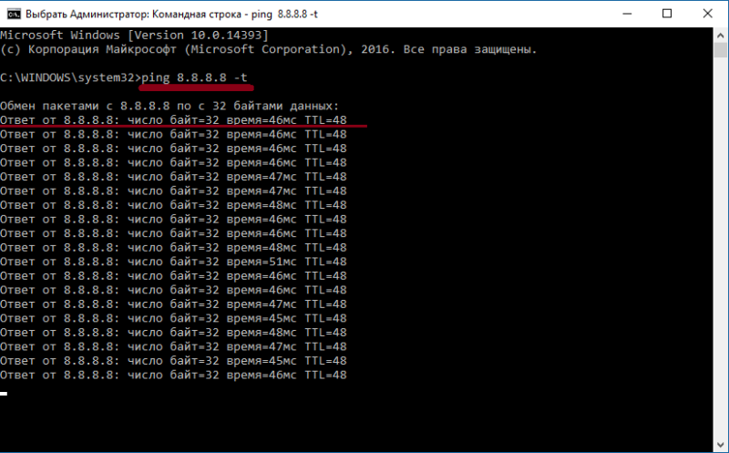Click the 'Корпорация Майкрософт' copyright line
Viewport: 729px width, 453px height.
pyautogui.click(x=269, y=49)
